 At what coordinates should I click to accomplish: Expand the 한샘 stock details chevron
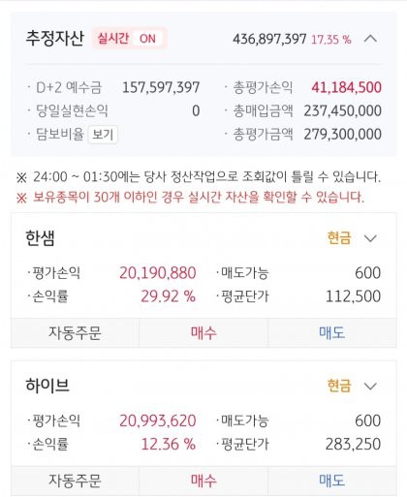click(370, 238)
